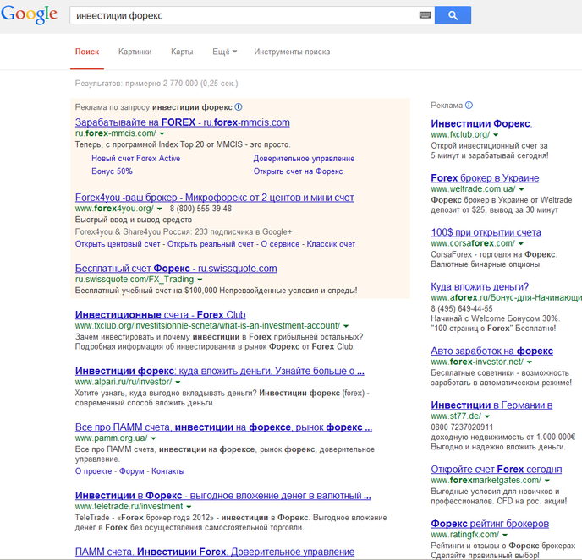The height and width of the screenshot is (560, 582).
Task: Click 'Результатов: примерно 2 770 000' text
Action: coord(156,84)
